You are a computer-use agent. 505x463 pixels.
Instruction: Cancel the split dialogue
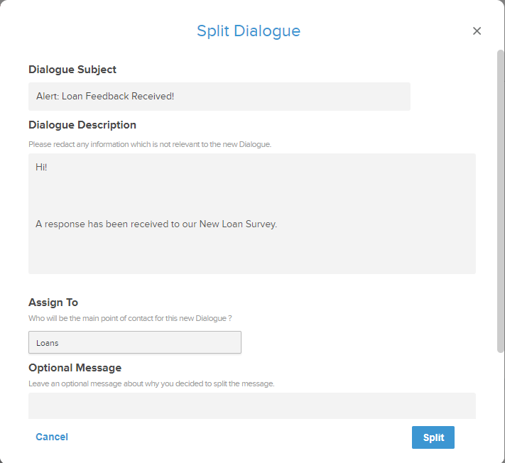(52, 437)
